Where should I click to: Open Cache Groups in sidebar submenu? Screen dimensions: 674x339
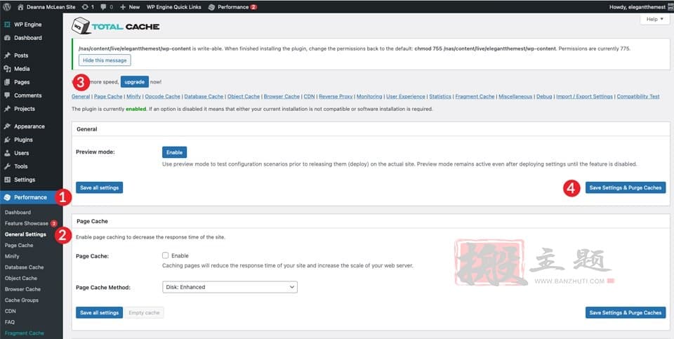click(x=22, y=300)
